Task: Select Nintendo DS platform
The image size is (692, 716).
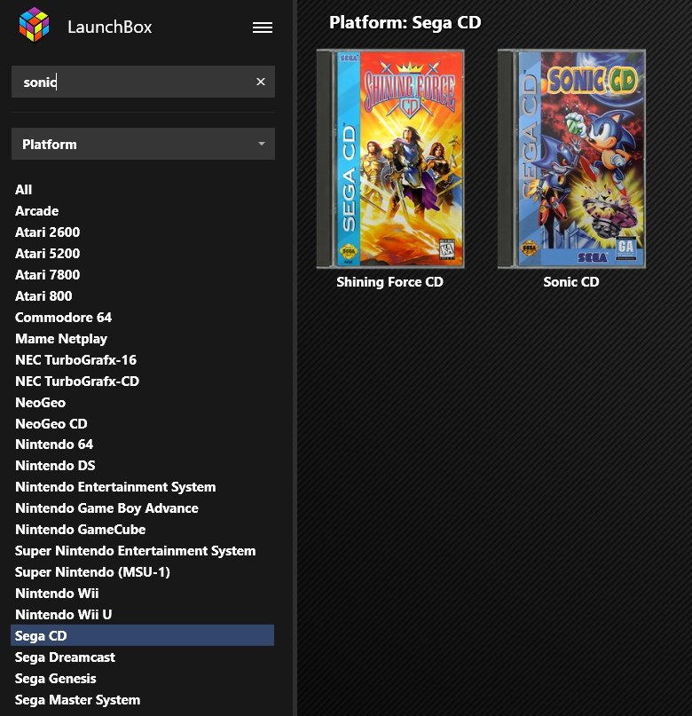Action: [x=55, y=465]
